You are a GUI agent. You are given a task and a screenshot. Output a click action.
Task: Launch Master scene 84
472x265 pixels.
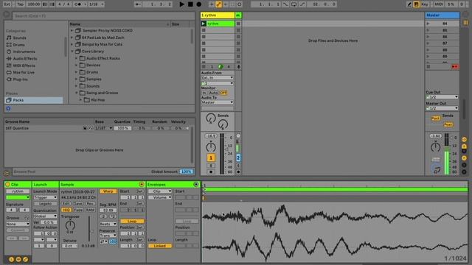tap(428, 24)
